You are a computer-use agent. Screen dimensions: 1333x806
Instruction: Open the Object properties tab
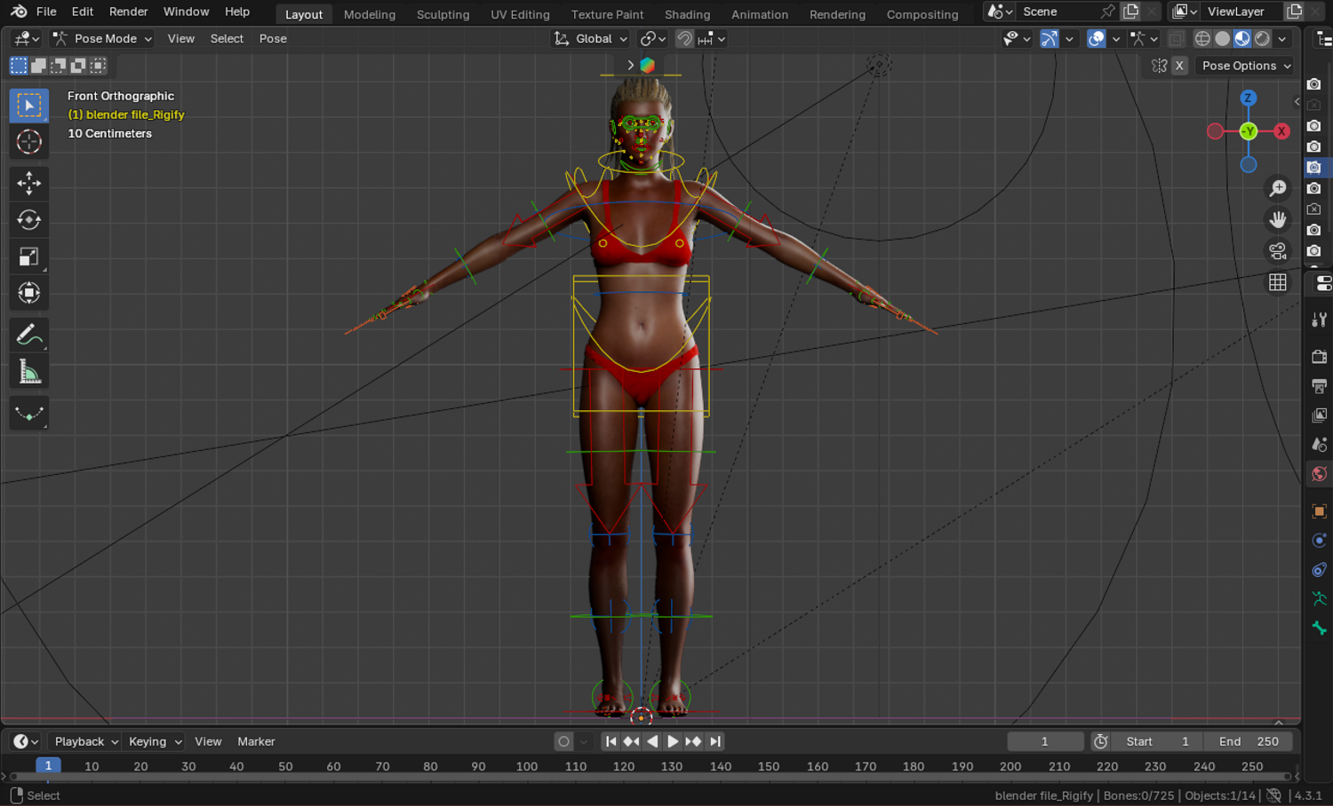point(1320,511)
